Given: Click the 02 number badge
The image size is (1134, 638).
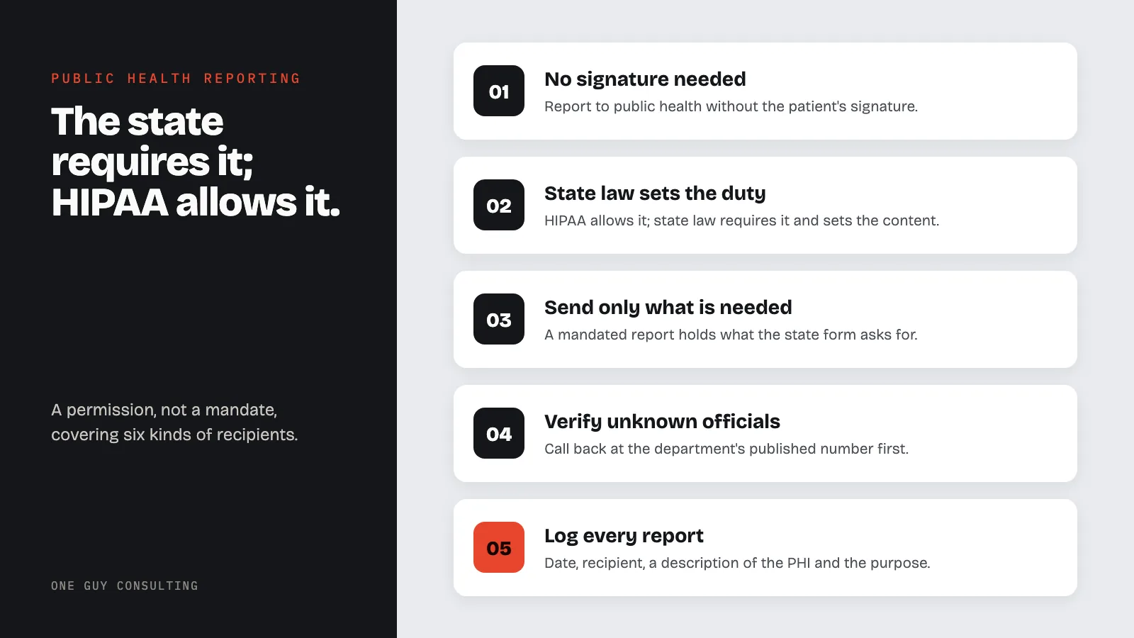Looking at the screenshot, I should pos(499,205).
